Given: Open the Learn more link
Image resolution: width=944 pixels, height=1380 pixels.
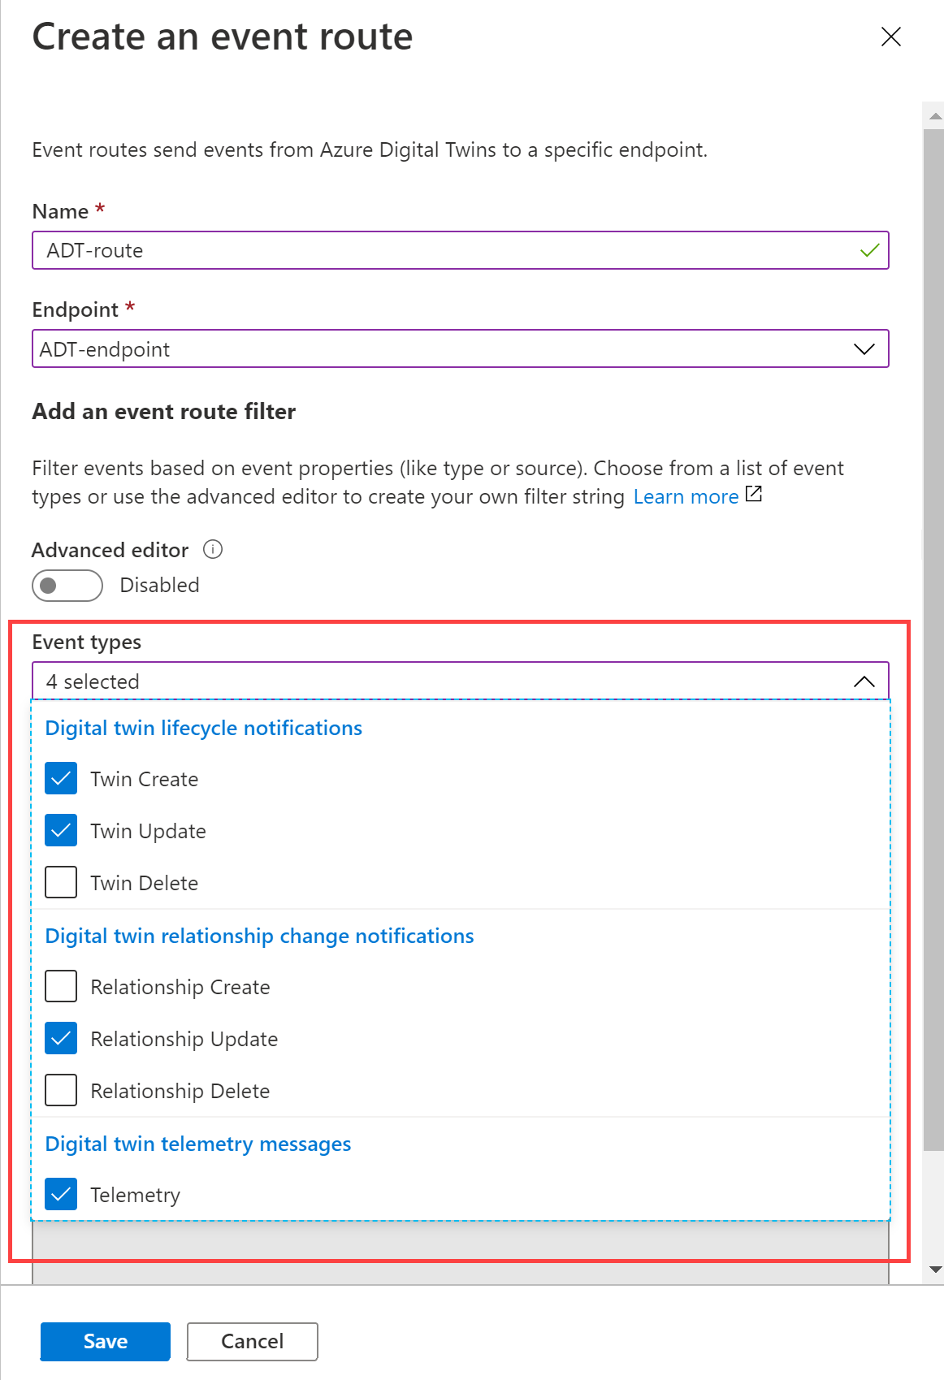Looking at the screenshot, I should [x=686, y=496].
